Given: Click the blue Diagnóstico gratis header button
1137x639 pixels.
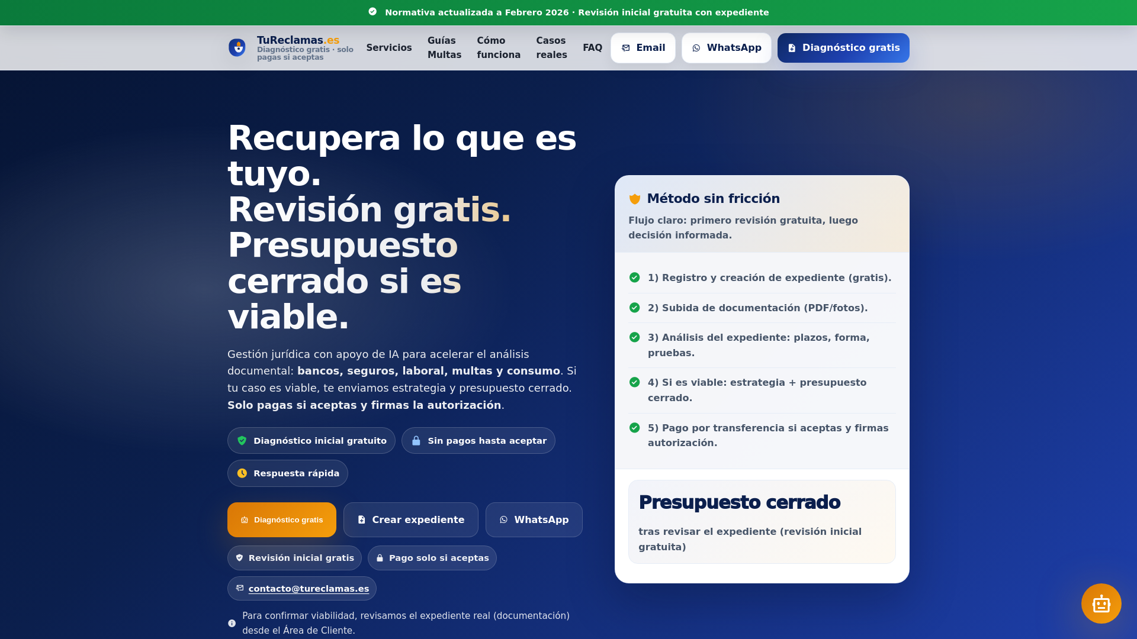Looking at the screenshot, I should (843, 48).
